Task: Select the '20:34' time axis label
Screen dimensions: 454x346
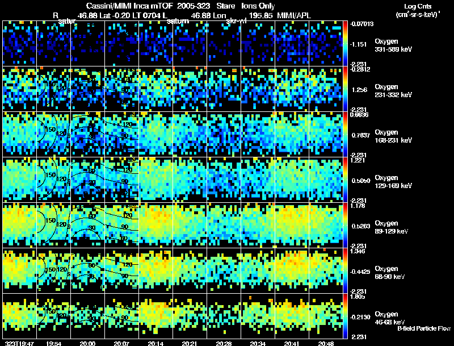Action: click(258, 343)
